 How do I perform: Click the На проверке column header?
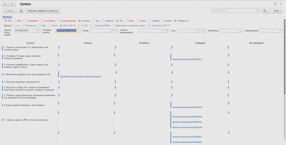tap(256, 43)
